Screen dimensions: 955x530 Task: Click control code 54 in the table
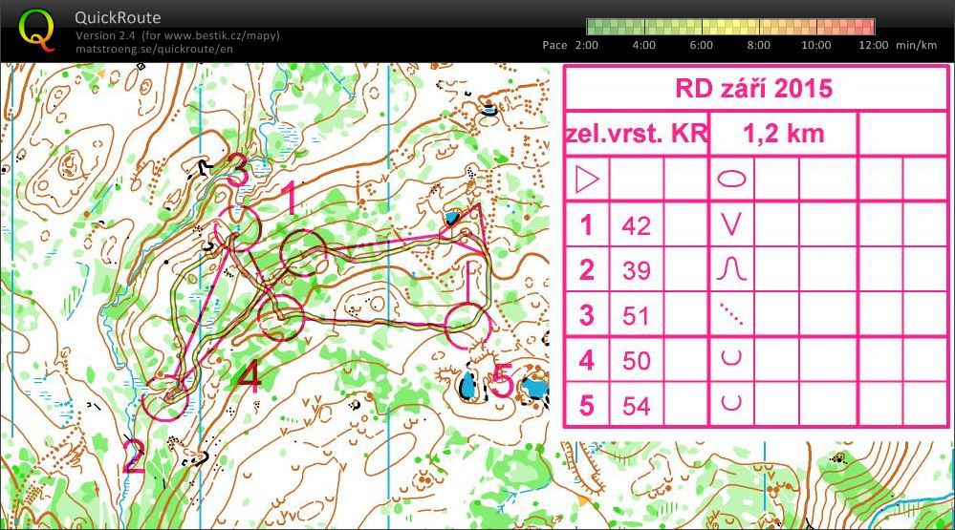(x=636, y=406)
